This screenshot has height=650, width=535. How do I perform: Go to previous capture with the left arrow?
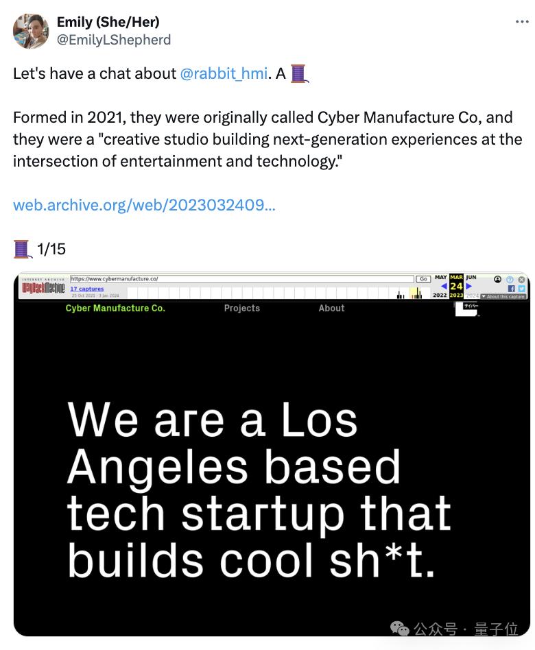pos(444,286)
